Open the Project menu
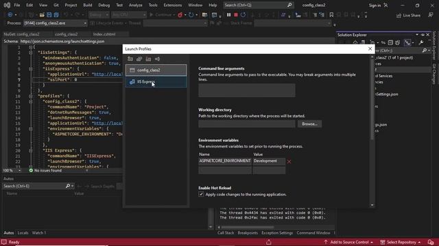Image resolution: width=439 pixels, height=246 pixels. pos(71,5)
